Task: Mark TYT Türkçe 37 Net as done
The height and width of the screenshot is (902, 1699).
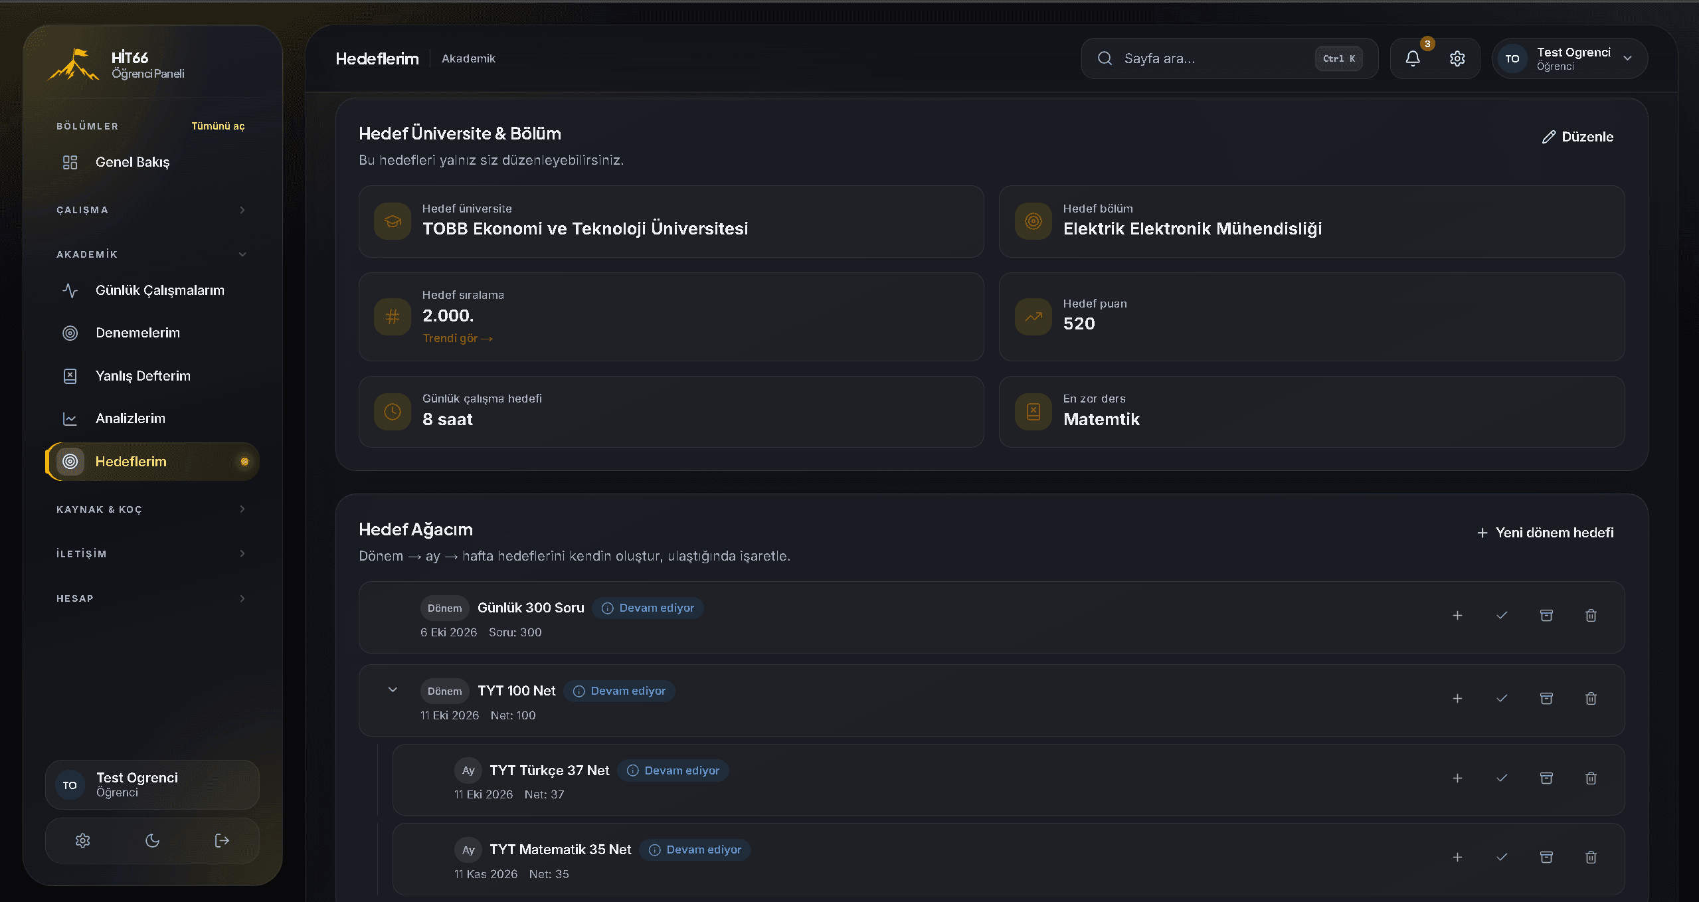Action: [x=1502, y=778]
